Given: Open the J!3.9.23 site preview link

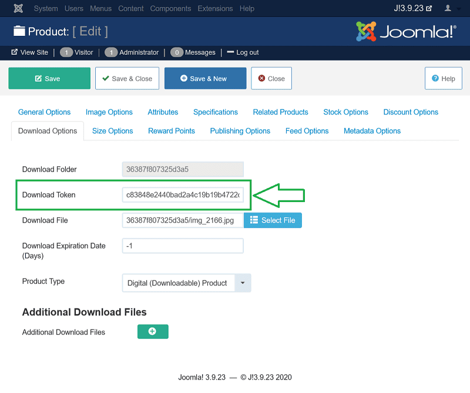Looking at the screenshot, I should [x=412, y=9].
